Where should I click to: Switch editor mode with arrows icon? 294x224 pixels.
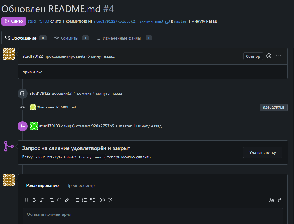coord(279,200)
